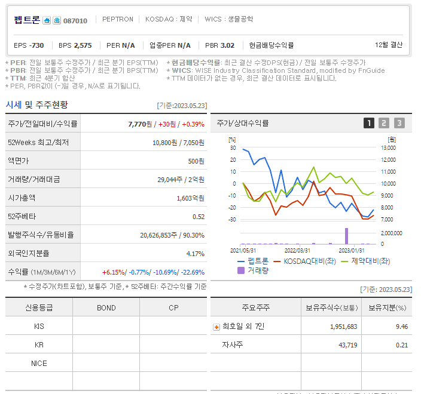Select the 4.17% foreign ownership value
421x394 pixels.
(x=195, y=254)
